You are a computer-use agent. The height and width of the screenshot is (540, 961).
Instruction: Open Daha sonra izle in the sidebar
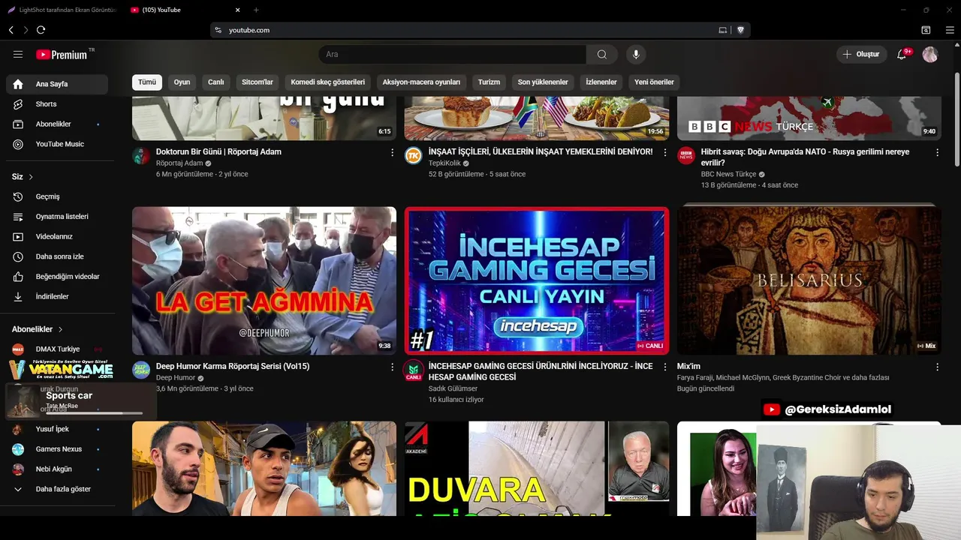pos(57,256)
